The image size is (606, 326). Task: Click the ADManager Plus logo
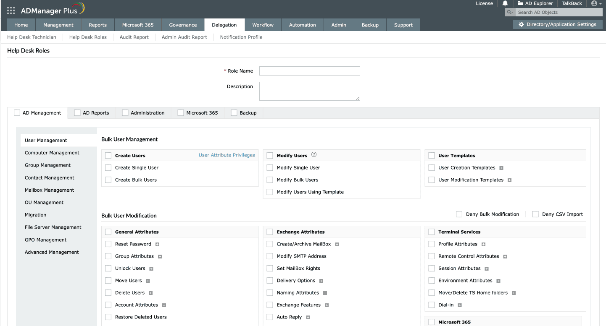click(53, 9)
